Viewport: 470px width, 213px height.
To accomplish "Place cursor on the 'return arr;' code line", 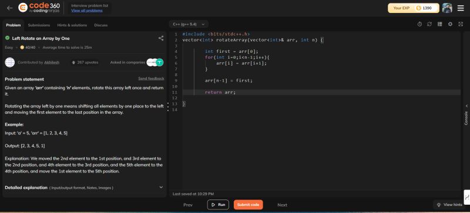I will point(220,92).
